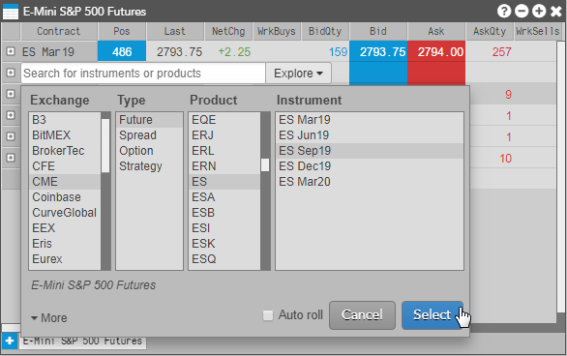567x356 pixels.
Task: Expand the More options section
Action: [48, 318]
